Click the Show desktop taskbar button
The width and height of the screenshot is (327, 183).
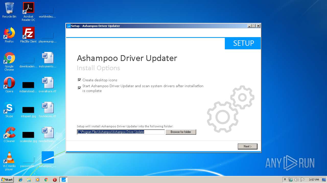pos(324,180)
